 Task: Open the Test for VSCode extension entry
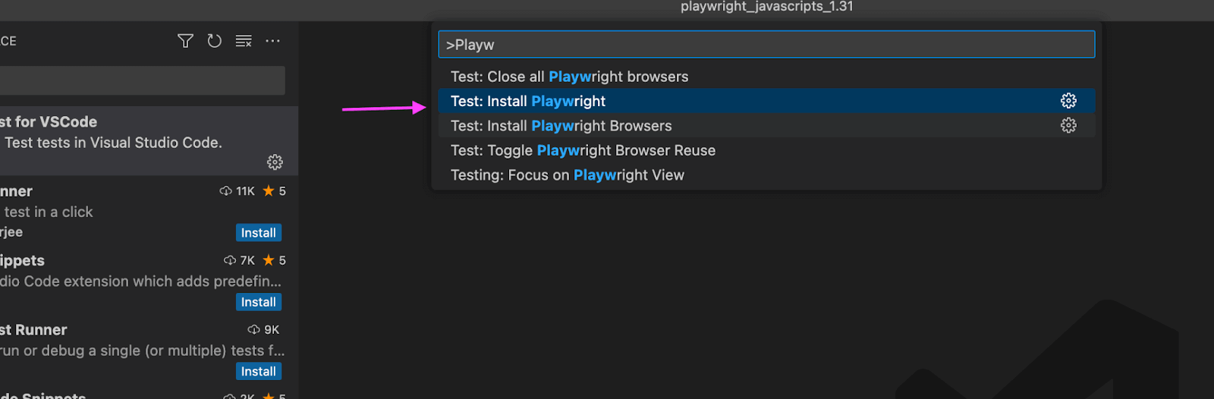tap(149, 141)
